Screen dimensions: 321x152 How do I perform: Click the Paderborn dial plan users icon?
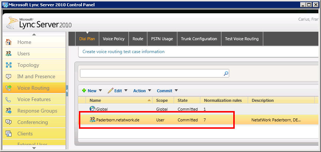(x=93, y=120)
